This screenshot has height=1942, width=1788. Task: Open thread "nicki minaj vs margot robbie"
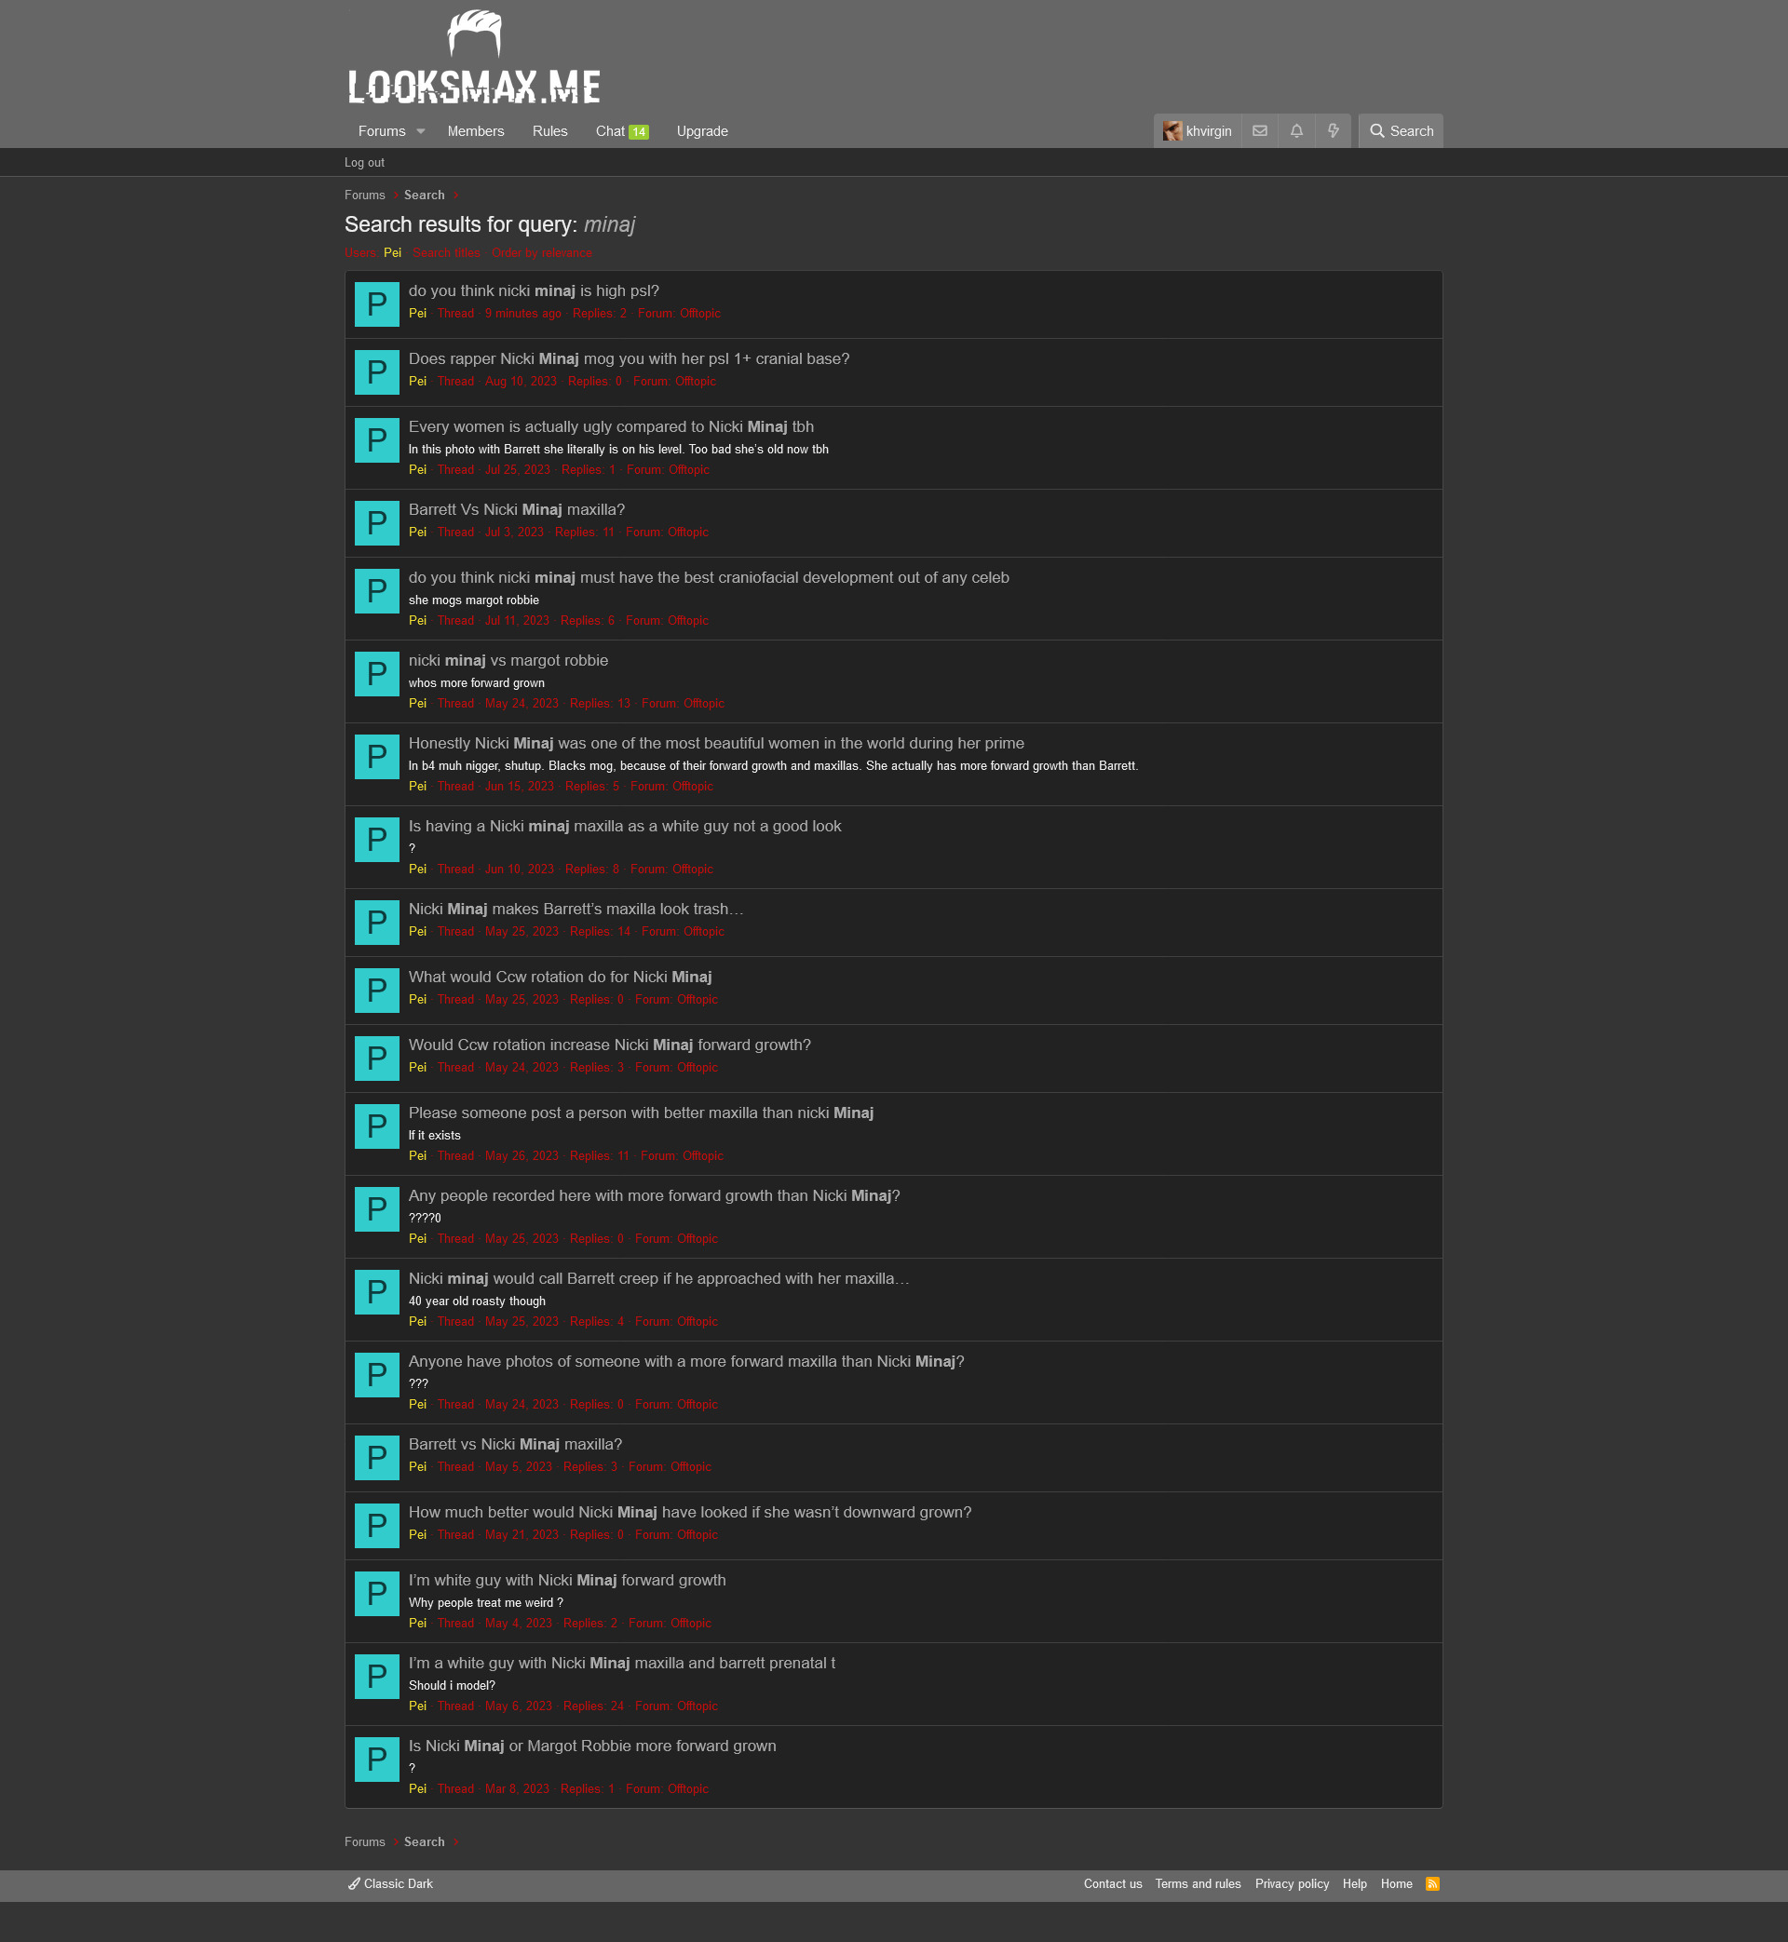tap(508, 661)
